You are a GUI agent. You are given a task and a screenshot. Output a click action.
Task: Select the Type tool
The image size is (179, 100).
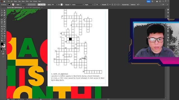[x=2, y=17]
